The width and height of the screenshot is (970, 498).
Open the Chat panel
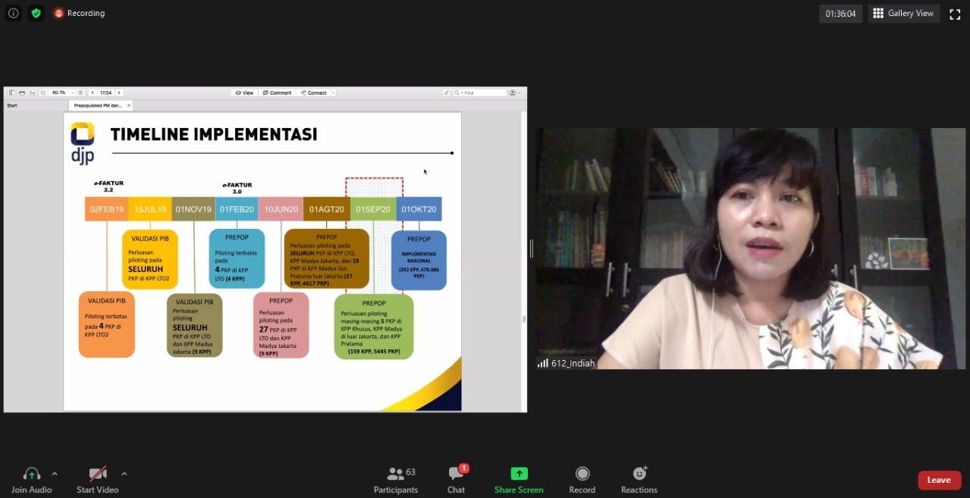[x=456, y=479]
